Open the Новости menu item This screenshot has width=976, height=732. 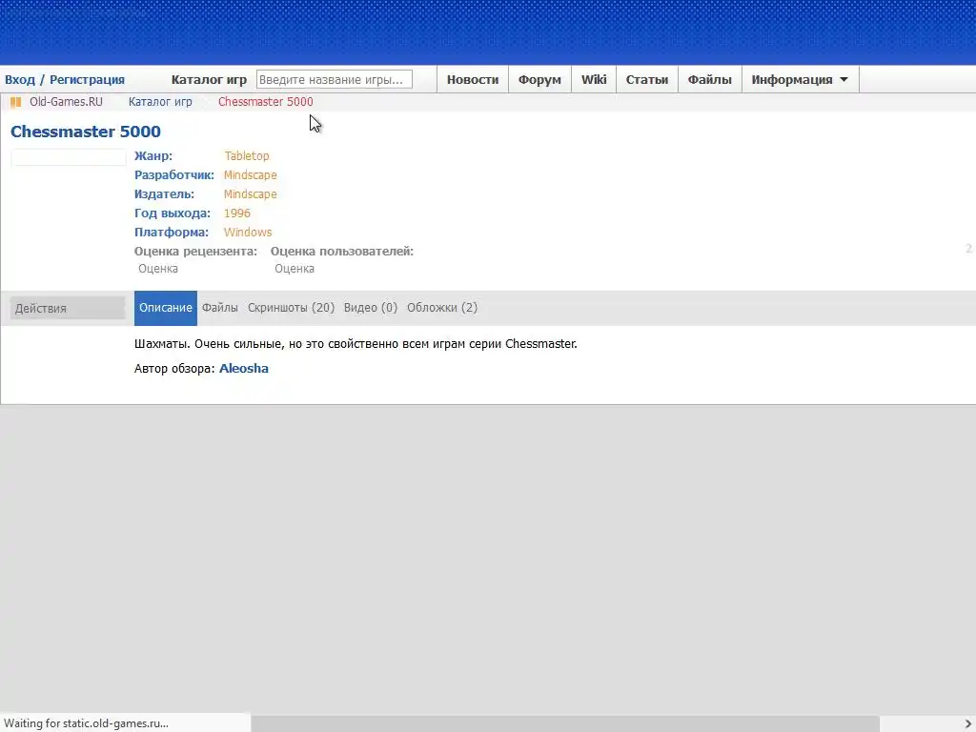(473, 80)
